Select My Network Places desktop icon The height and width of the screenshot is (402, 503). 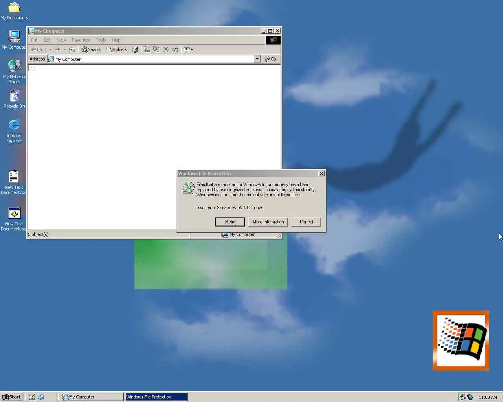14,71
